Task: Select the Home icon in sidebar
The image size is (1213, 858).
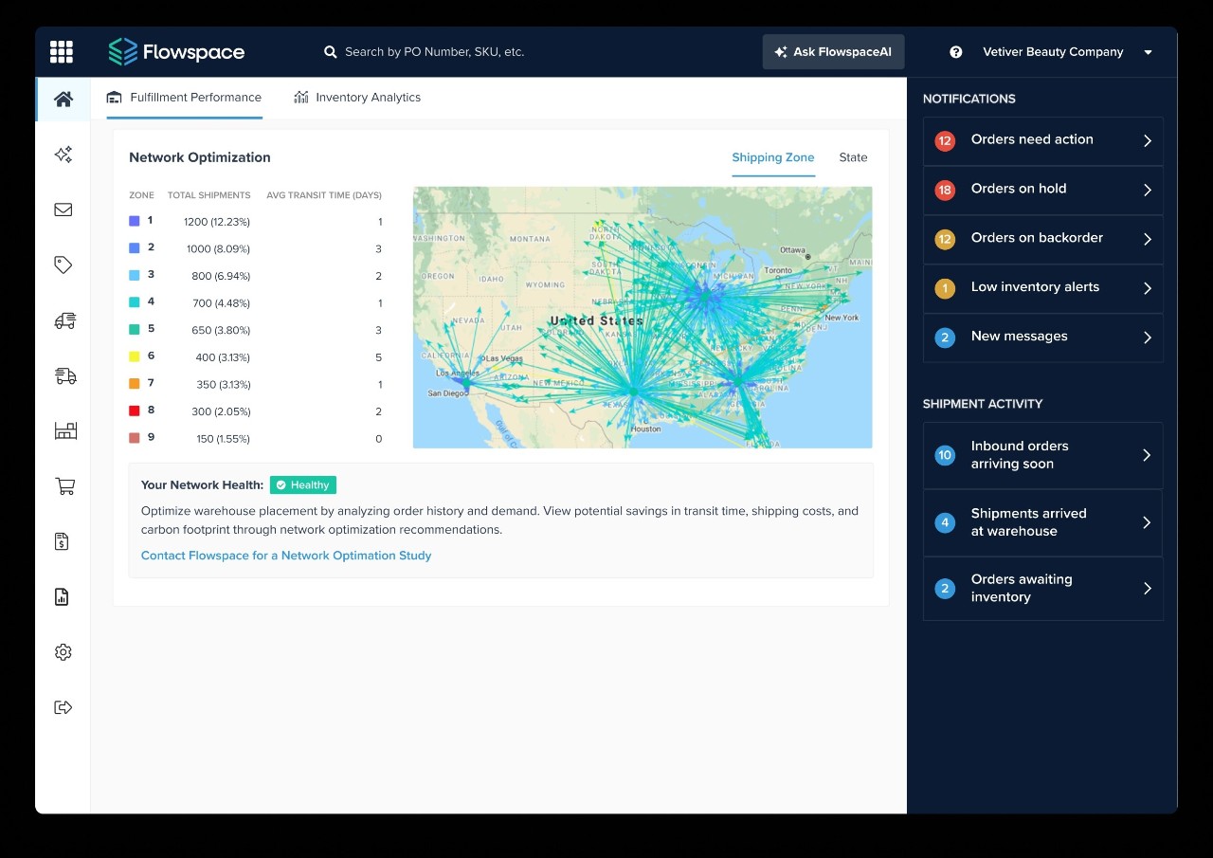Action: pyautogui.click(x=63, y=99)
